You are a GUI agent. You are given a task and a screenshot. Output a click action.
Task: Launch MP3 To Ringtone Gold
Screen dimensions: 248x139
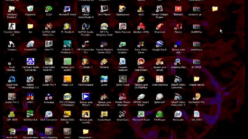pos(104,27)
